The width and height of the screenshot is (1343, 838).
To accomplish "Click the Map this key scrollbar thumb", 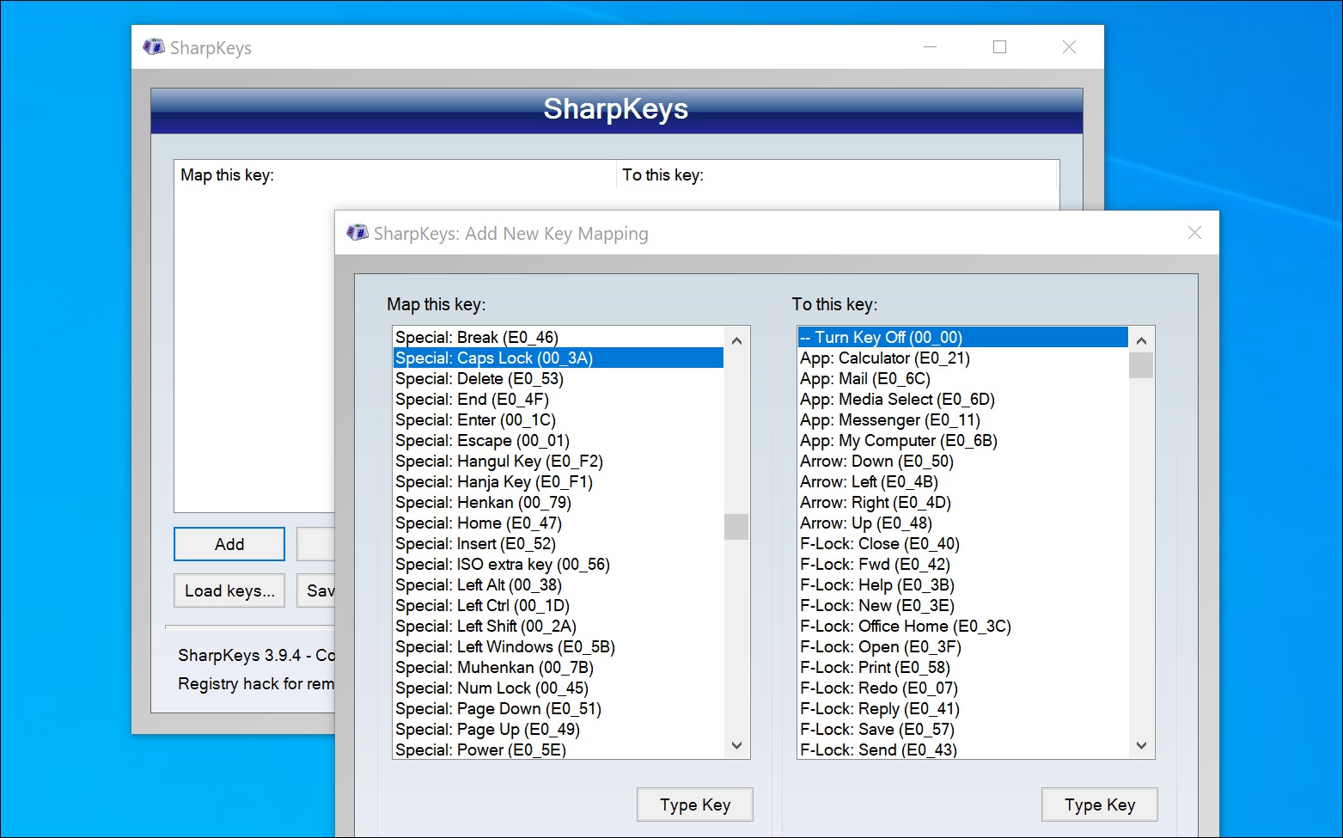I will pyautogui.click(x=736, y=527).
